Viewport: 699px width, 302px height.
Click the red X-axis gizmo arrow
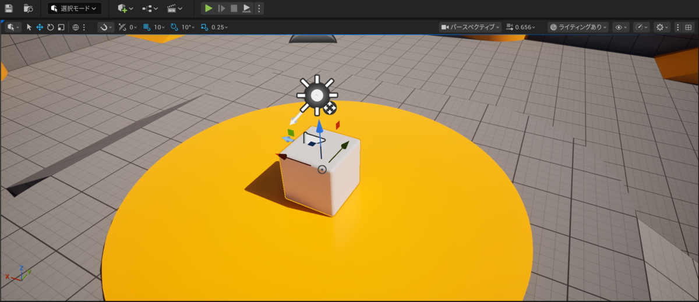tap(282, 155)
